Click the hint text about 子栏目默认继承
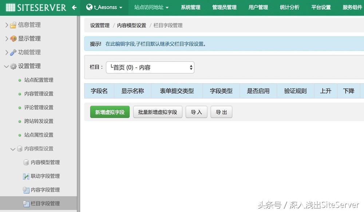 click(x=155, y=44)
